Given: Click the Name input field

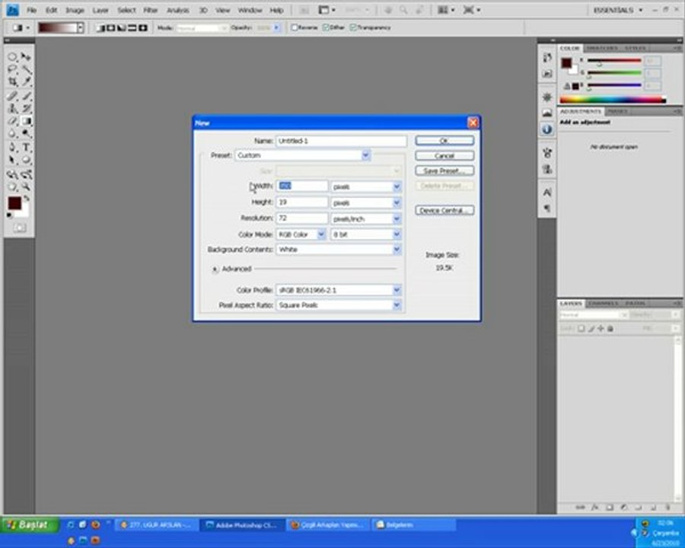Looking at the screenshot, I should pyautogui.click(x=341, y=141).
